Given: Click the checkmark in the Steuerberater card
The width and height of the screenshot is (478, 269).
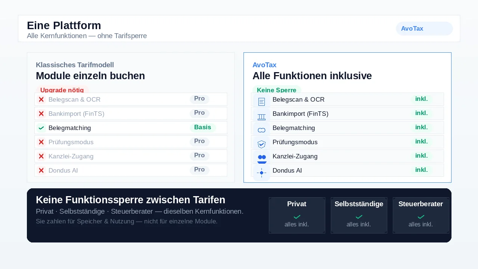Looking at the screenshot, I should (421, 217).
